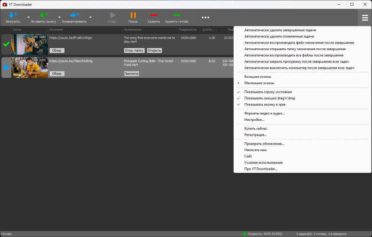Open the Сайт menu entry
Image resolution: width=372 pixels, height=237 pixels.
click(302, 156)
